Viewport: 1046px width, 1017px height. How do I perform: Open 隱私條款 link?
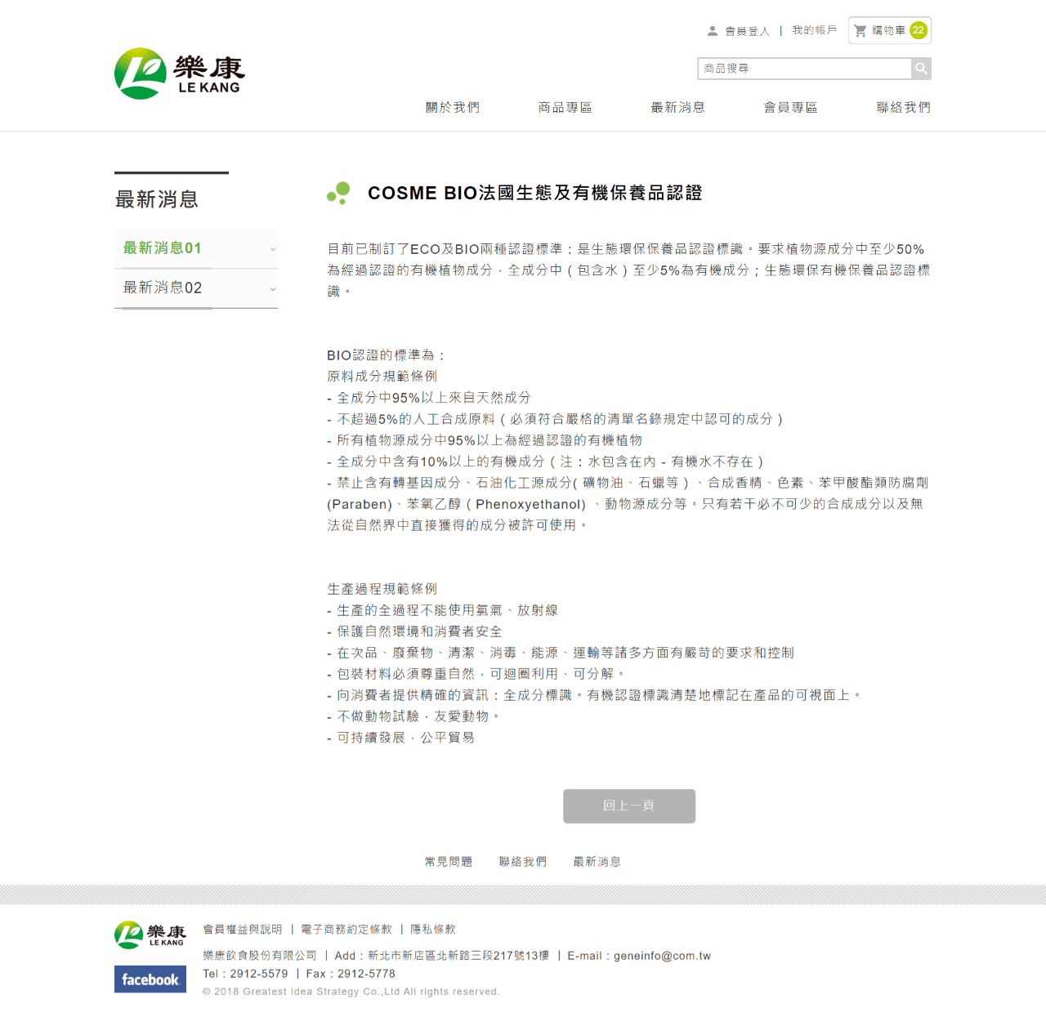[x=433, y=930]
